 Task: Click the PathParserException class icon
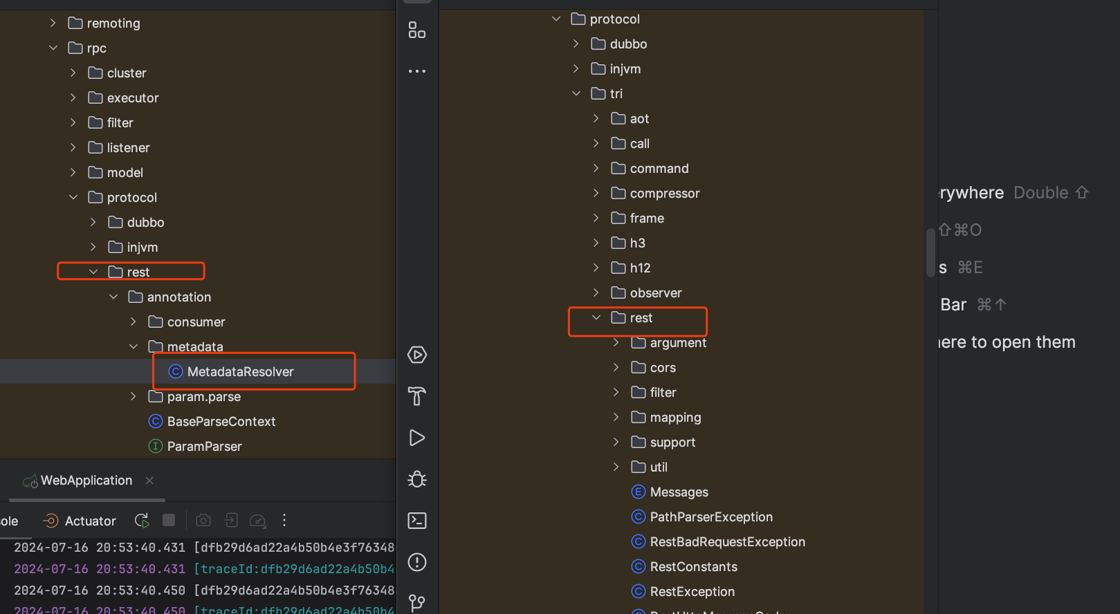click(x=639, y=517)
